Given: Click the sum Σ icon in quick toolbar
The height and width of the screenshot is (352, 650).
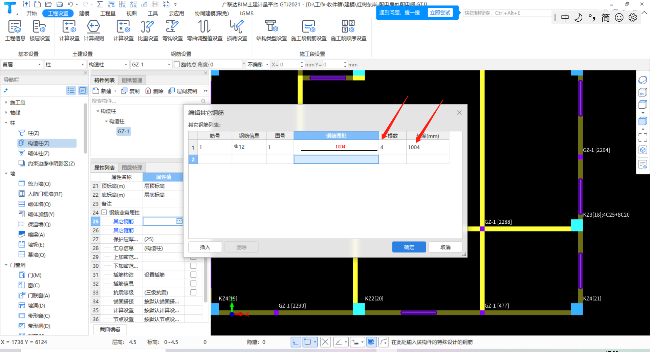Looking at the screenshot, I should pos(100,4).
